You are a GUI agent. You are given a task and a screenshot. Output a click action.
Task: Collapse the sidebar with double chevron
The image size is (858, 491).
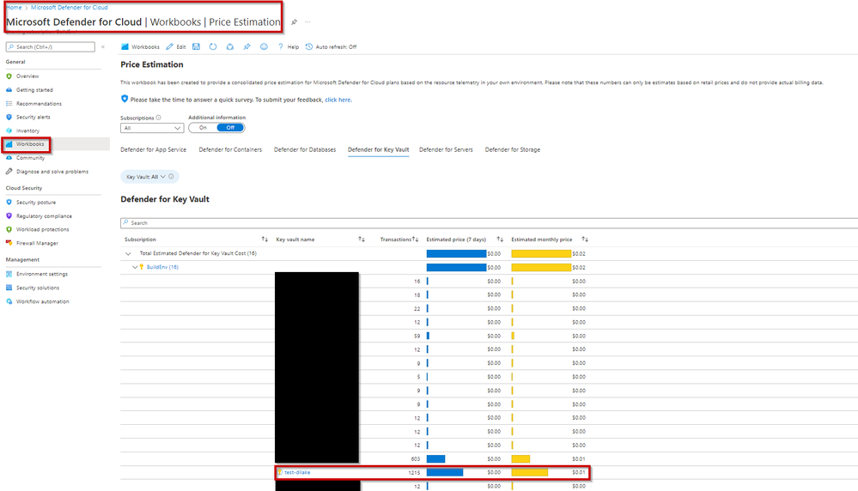pyautogui.click(x=103, y=47)
